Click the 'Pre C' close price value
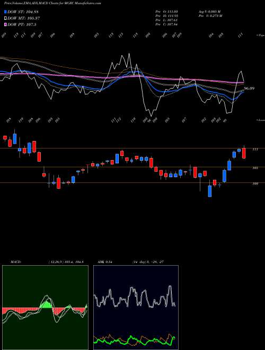265x350 pixels. click(166, 24)
